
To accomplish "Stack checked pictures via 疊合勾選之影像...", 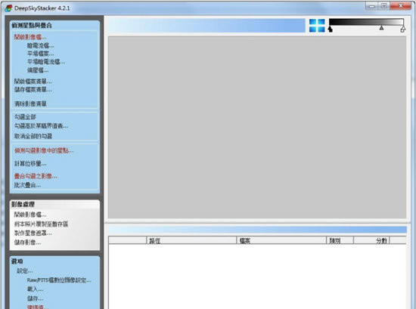I will click(x=36, y=176).
